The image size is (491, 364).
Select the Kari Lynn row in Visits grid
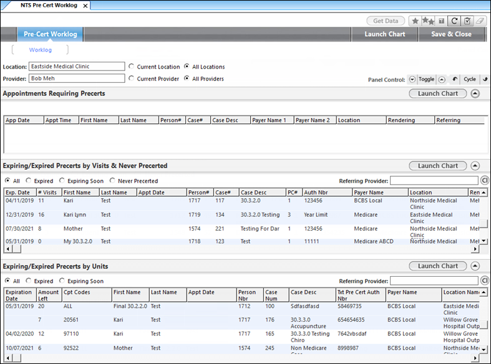[x=241, y=218]
